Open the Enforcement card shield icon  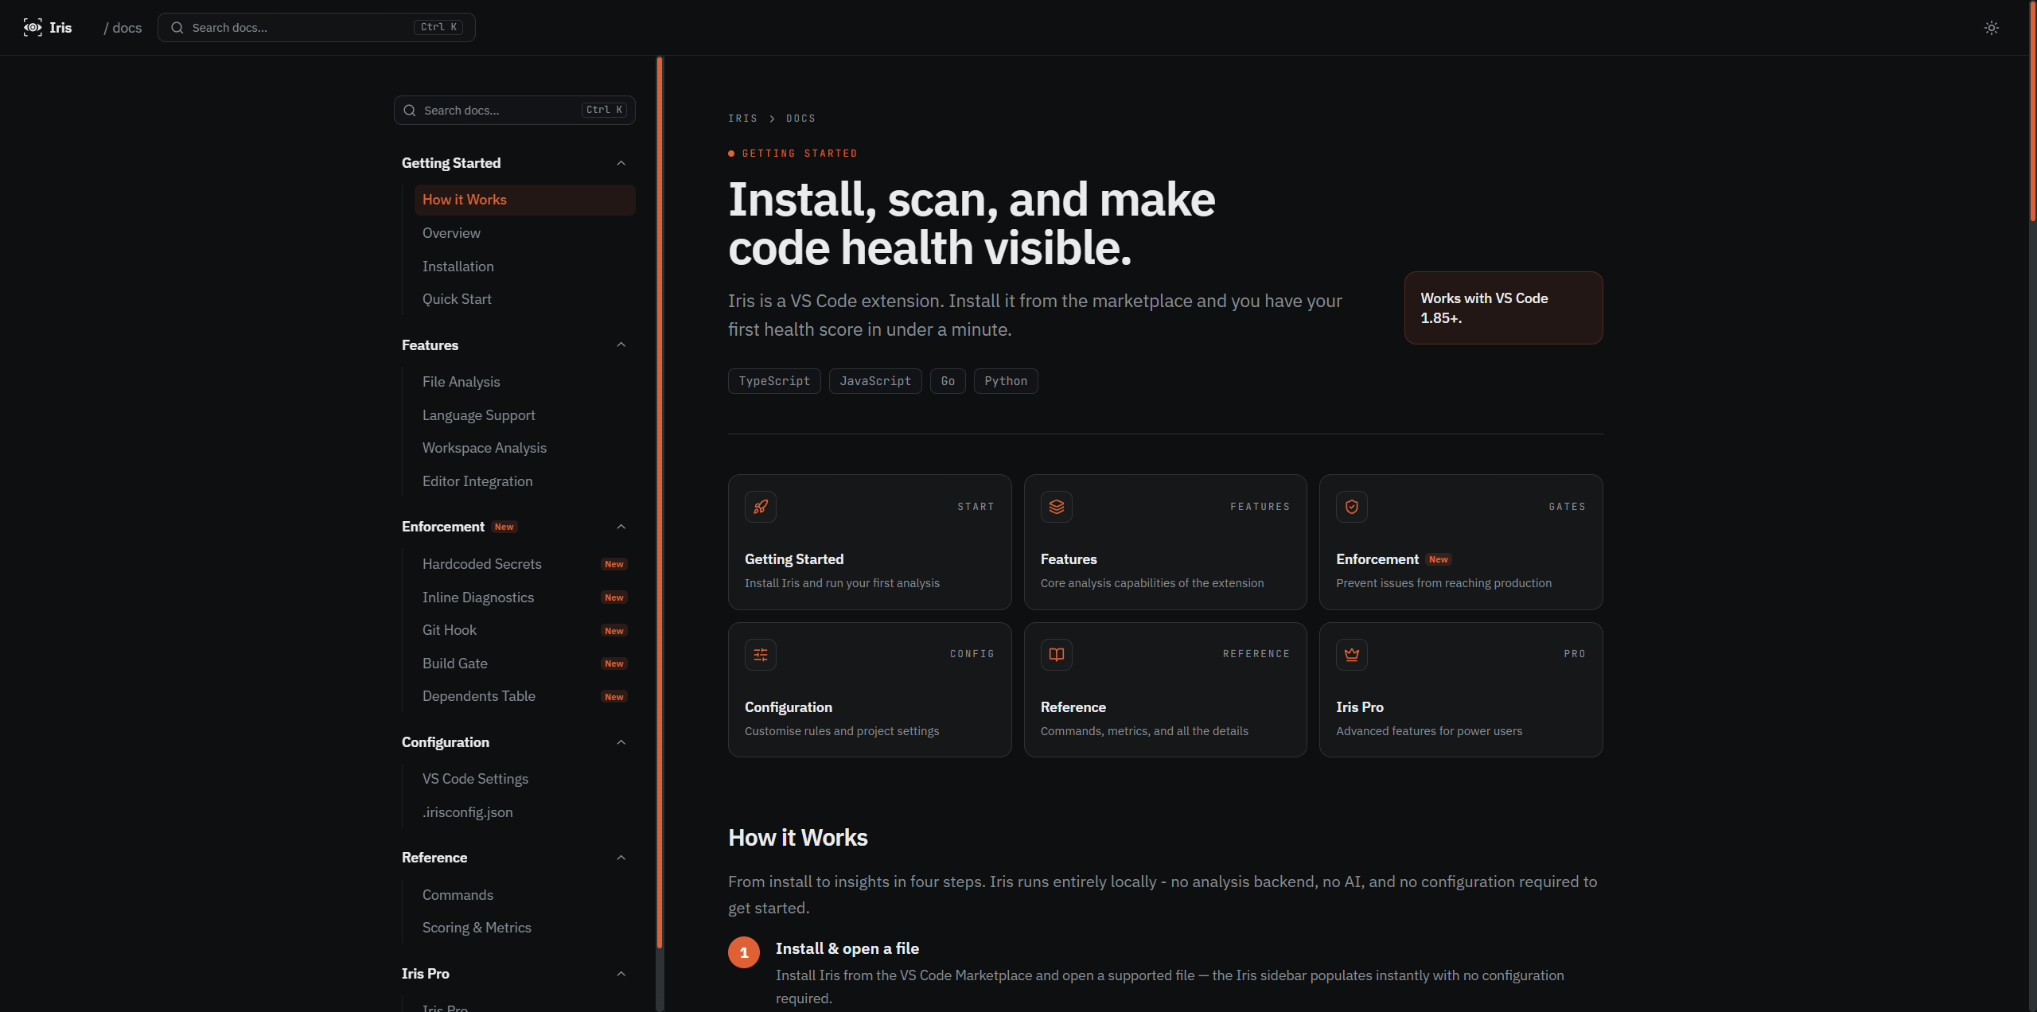[x=1352, y=507]
